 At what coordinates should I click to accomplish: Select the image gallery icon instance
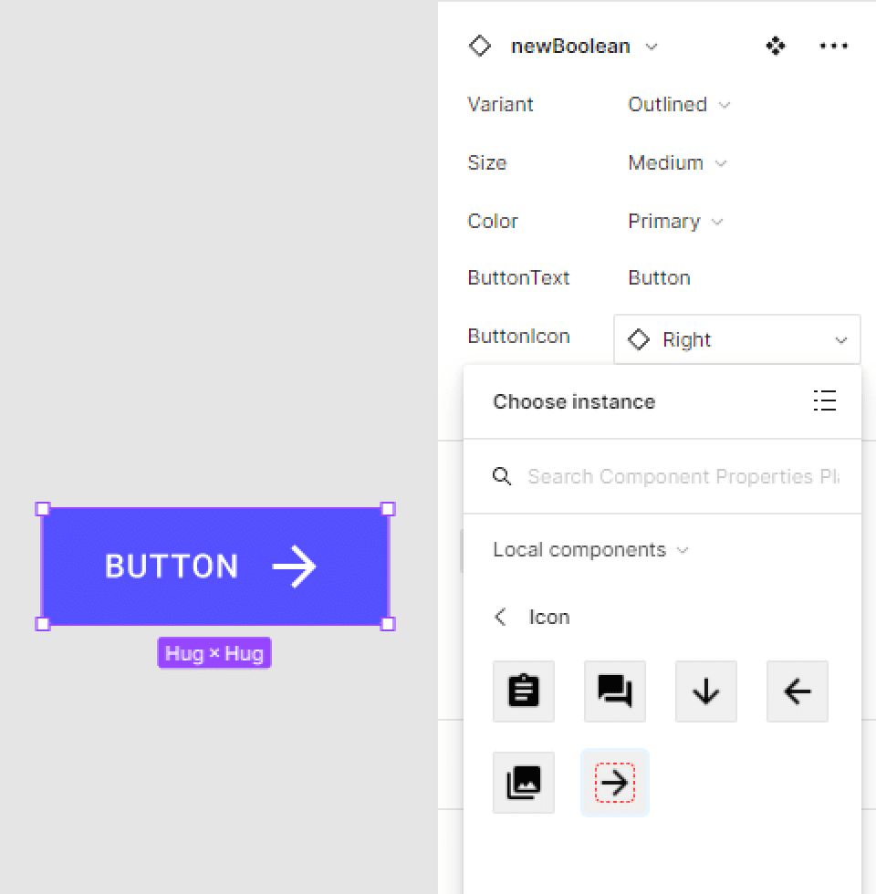tap(524, 783)
